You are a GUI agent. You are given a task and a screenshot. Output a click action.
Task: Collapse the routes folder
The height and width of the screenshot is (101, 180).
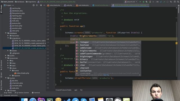pyautogui.click(x=6, y=78)
